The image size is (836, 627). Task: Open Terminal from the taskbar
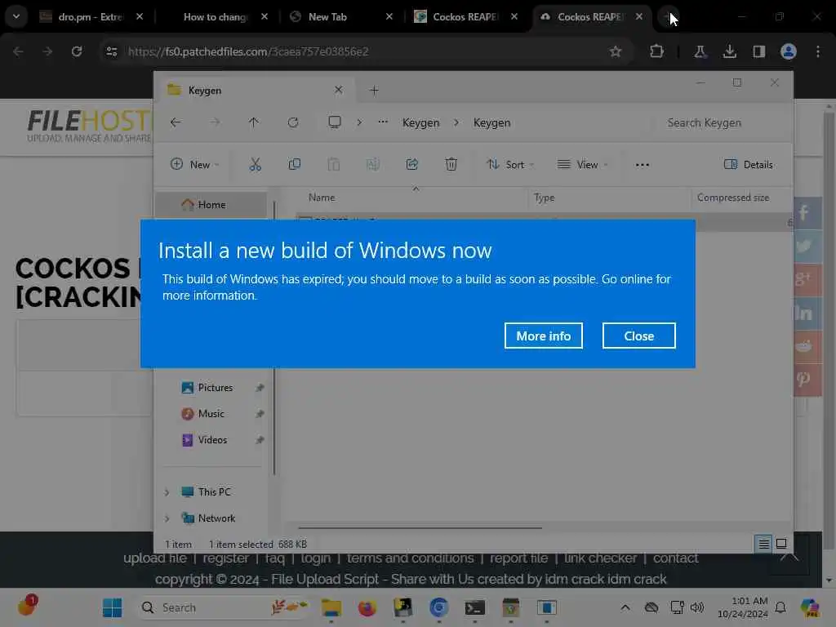point(474,607)
